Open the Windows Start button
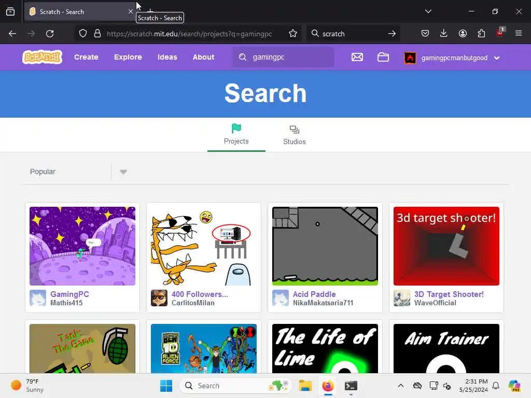 point(166,386)
